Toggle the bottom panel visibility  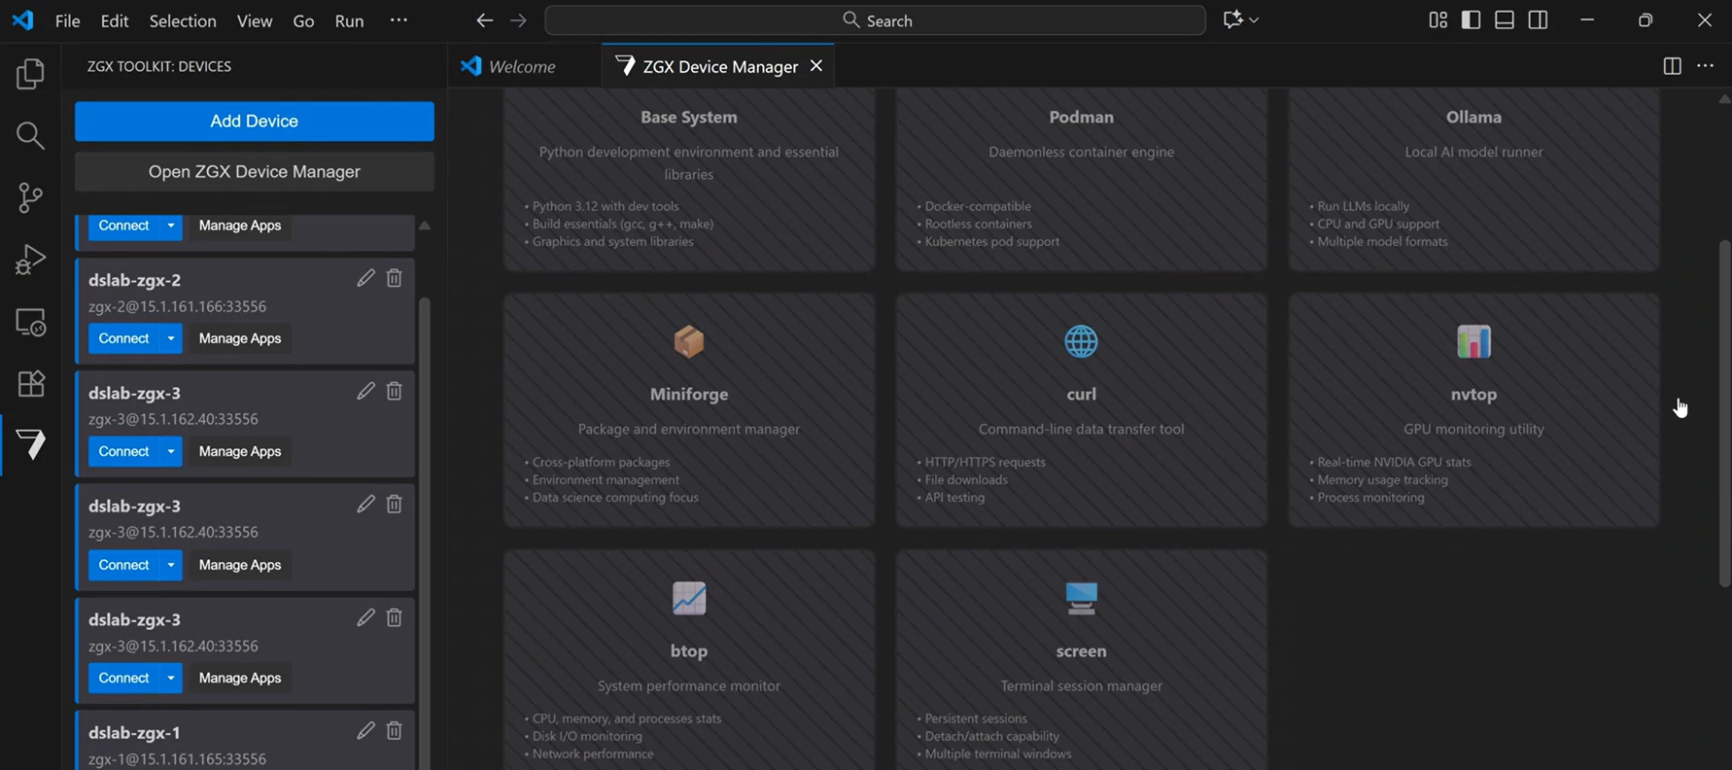click(1505, 20)
